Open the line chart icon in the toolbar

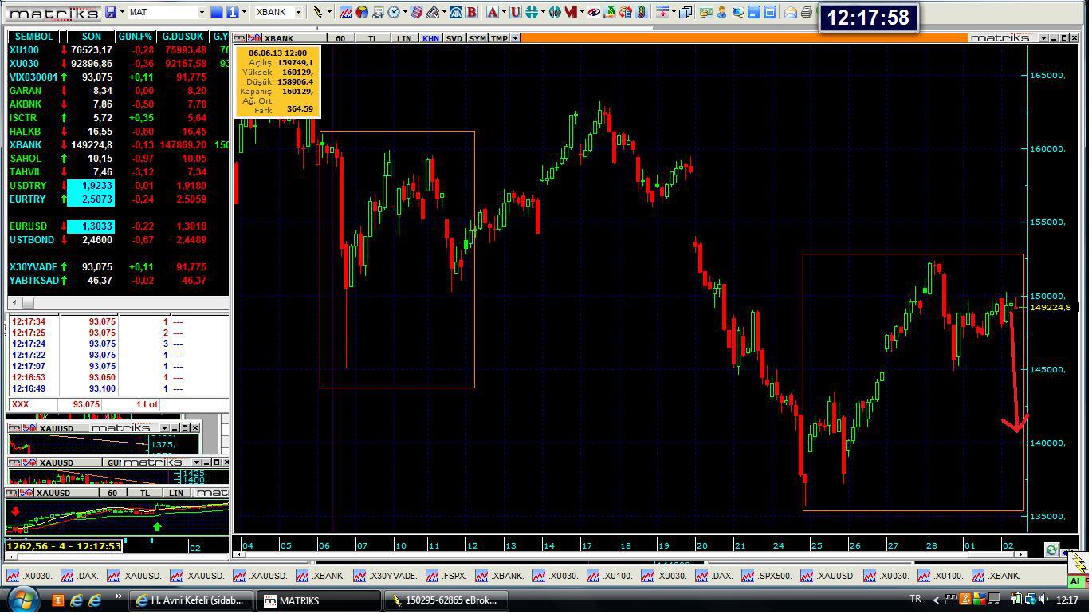pyautogui.click(x=346, y=12)
